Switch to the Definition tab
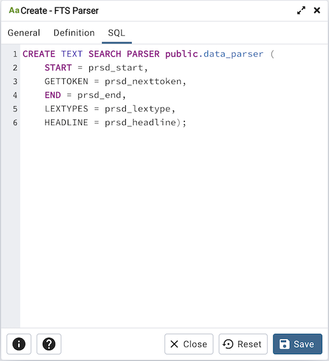 click(x=74, y=33)
